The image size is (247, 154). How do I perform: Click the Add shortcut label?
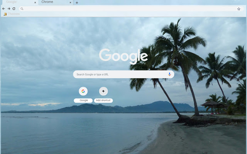pos(103,100)
